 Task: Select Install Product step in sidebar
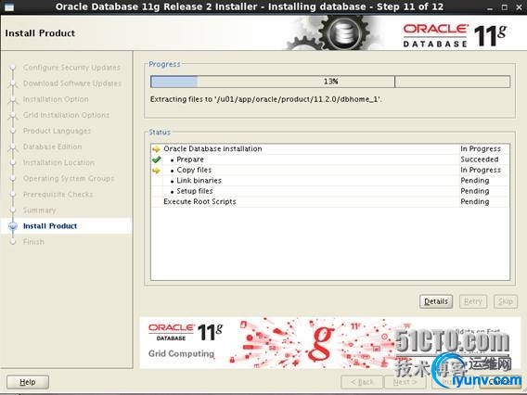(50, 226)
